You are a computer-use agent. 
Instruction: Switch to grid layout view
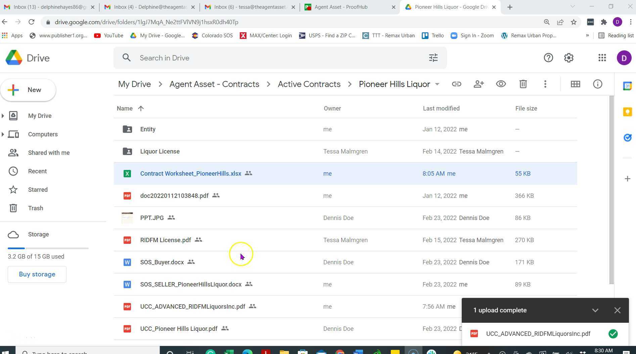[575, 84]
